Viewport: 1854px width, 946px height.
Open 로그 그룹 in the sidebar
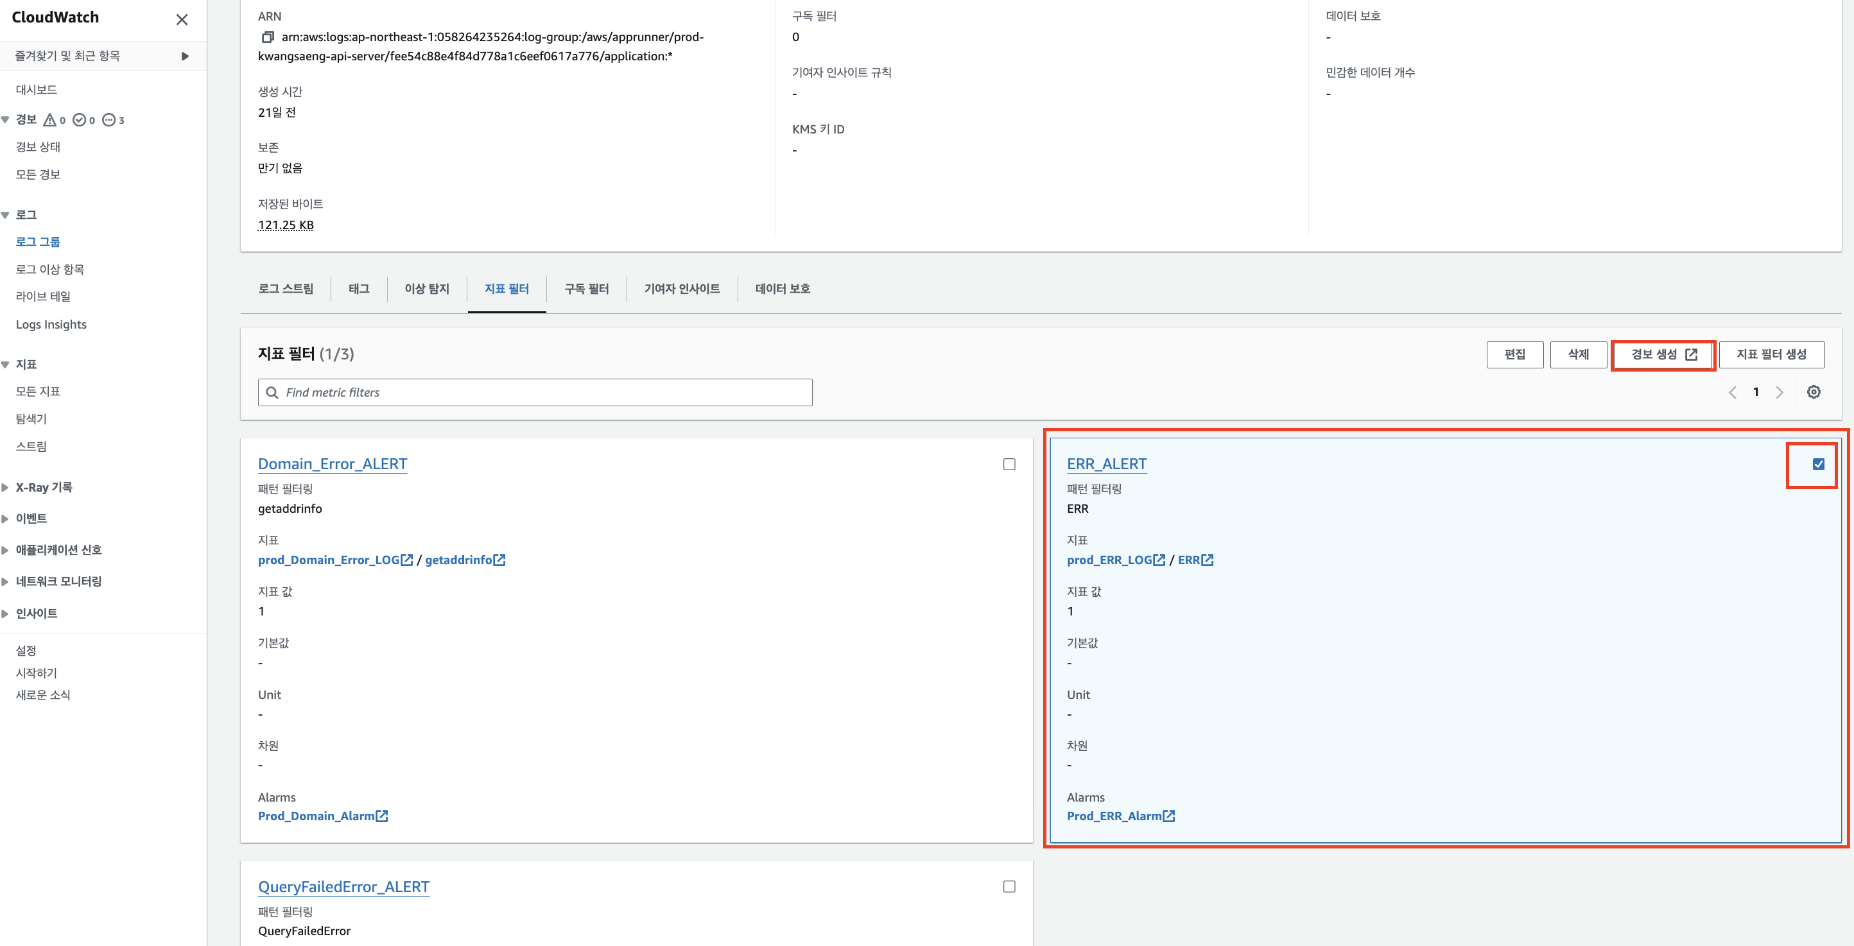[x=38, y=242]
